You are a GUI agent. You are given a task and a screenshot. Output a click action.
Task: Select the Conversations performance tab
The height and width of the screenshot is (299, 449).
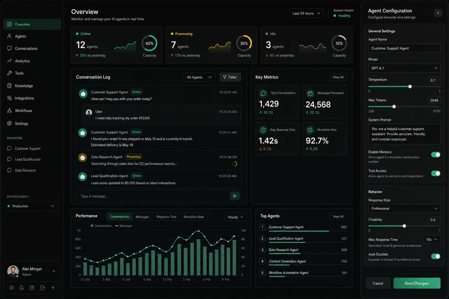[120, 217]
